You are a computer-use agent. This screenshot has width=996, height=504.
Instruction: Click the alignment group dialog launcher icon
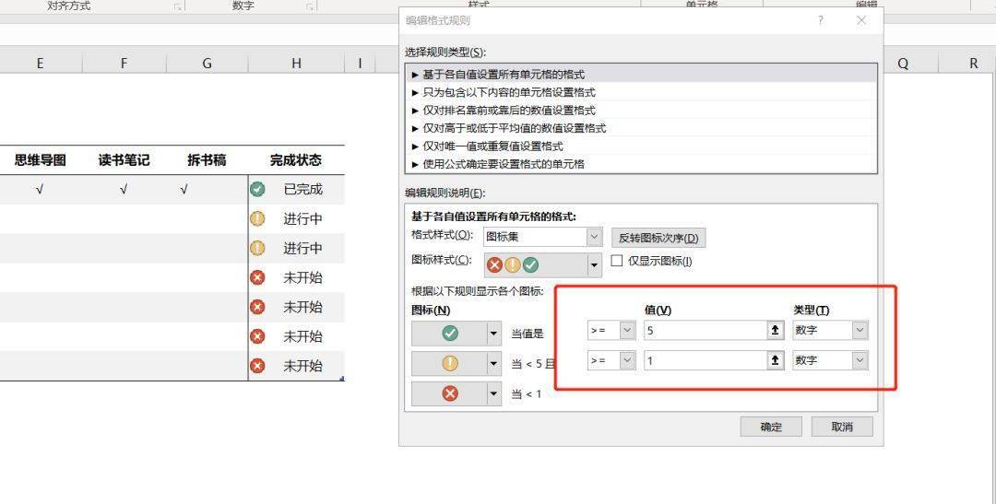pyautogui.click(x=179, y=7)
